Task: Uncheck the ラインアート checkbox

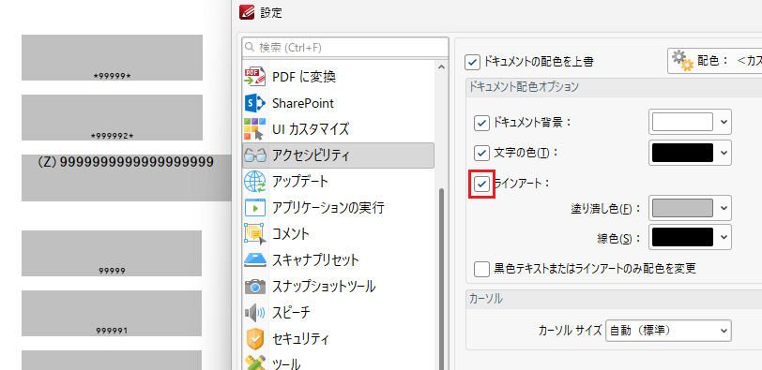Action: tap(481, 184)
